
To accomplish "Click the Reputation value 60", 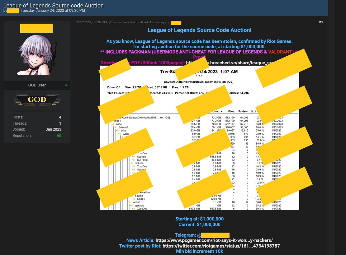I will tap(59, 136).
